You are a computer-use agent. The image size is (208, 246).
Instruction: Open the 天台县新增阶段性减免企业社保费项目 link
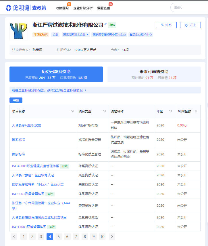tap(39, 217)
